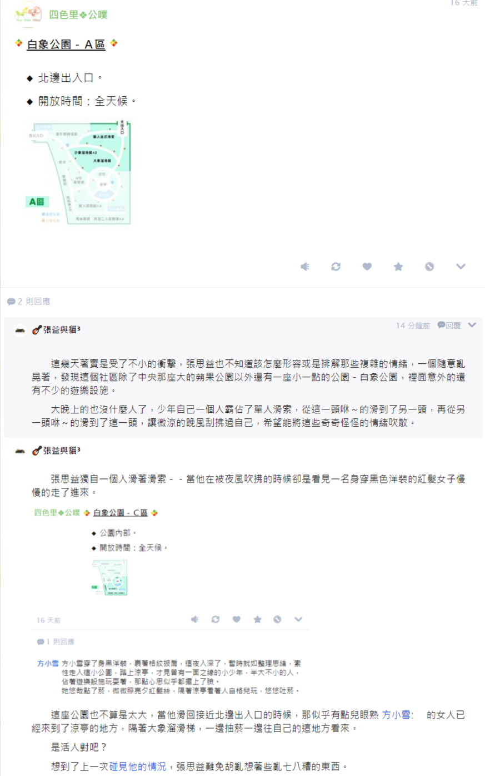Expand the chevron beside 回覆 on first response
The image size is (485, 776).
tap(472, 325)
